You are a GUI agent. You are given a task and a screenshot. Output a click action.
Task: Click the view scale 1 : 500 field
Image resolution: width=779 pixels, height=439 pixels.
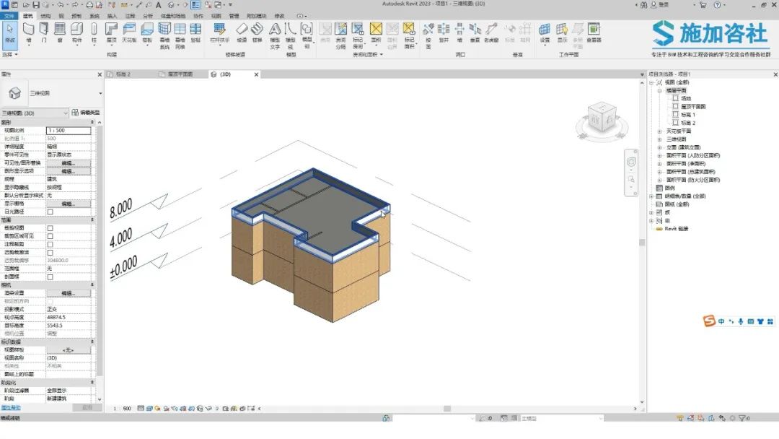coord(69,130)
